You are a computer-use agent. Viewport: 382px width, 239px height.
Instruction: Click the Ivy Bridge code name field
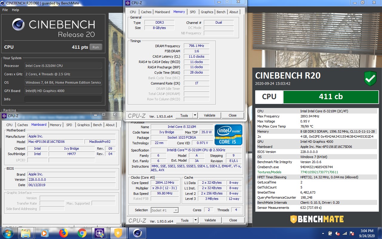(x=167, y=132)
